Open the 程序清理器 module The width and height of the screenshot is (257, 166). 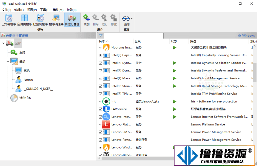(x=56, y=20)
